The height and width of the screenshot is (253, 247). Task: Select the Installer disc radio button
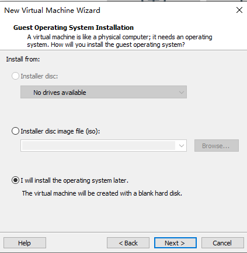[x=15, y=76]
